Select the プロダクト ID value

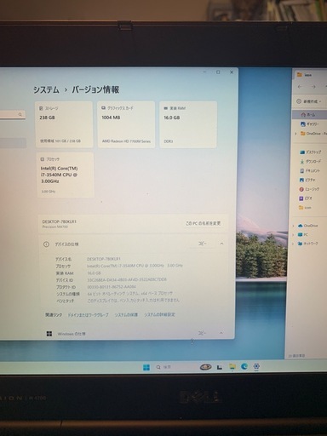112,287
